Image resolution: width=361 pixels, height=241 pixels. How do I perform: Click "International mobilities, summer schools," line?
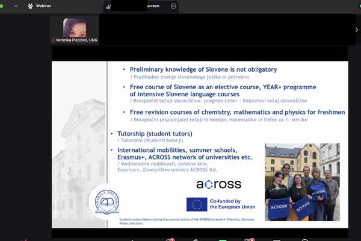177,150
